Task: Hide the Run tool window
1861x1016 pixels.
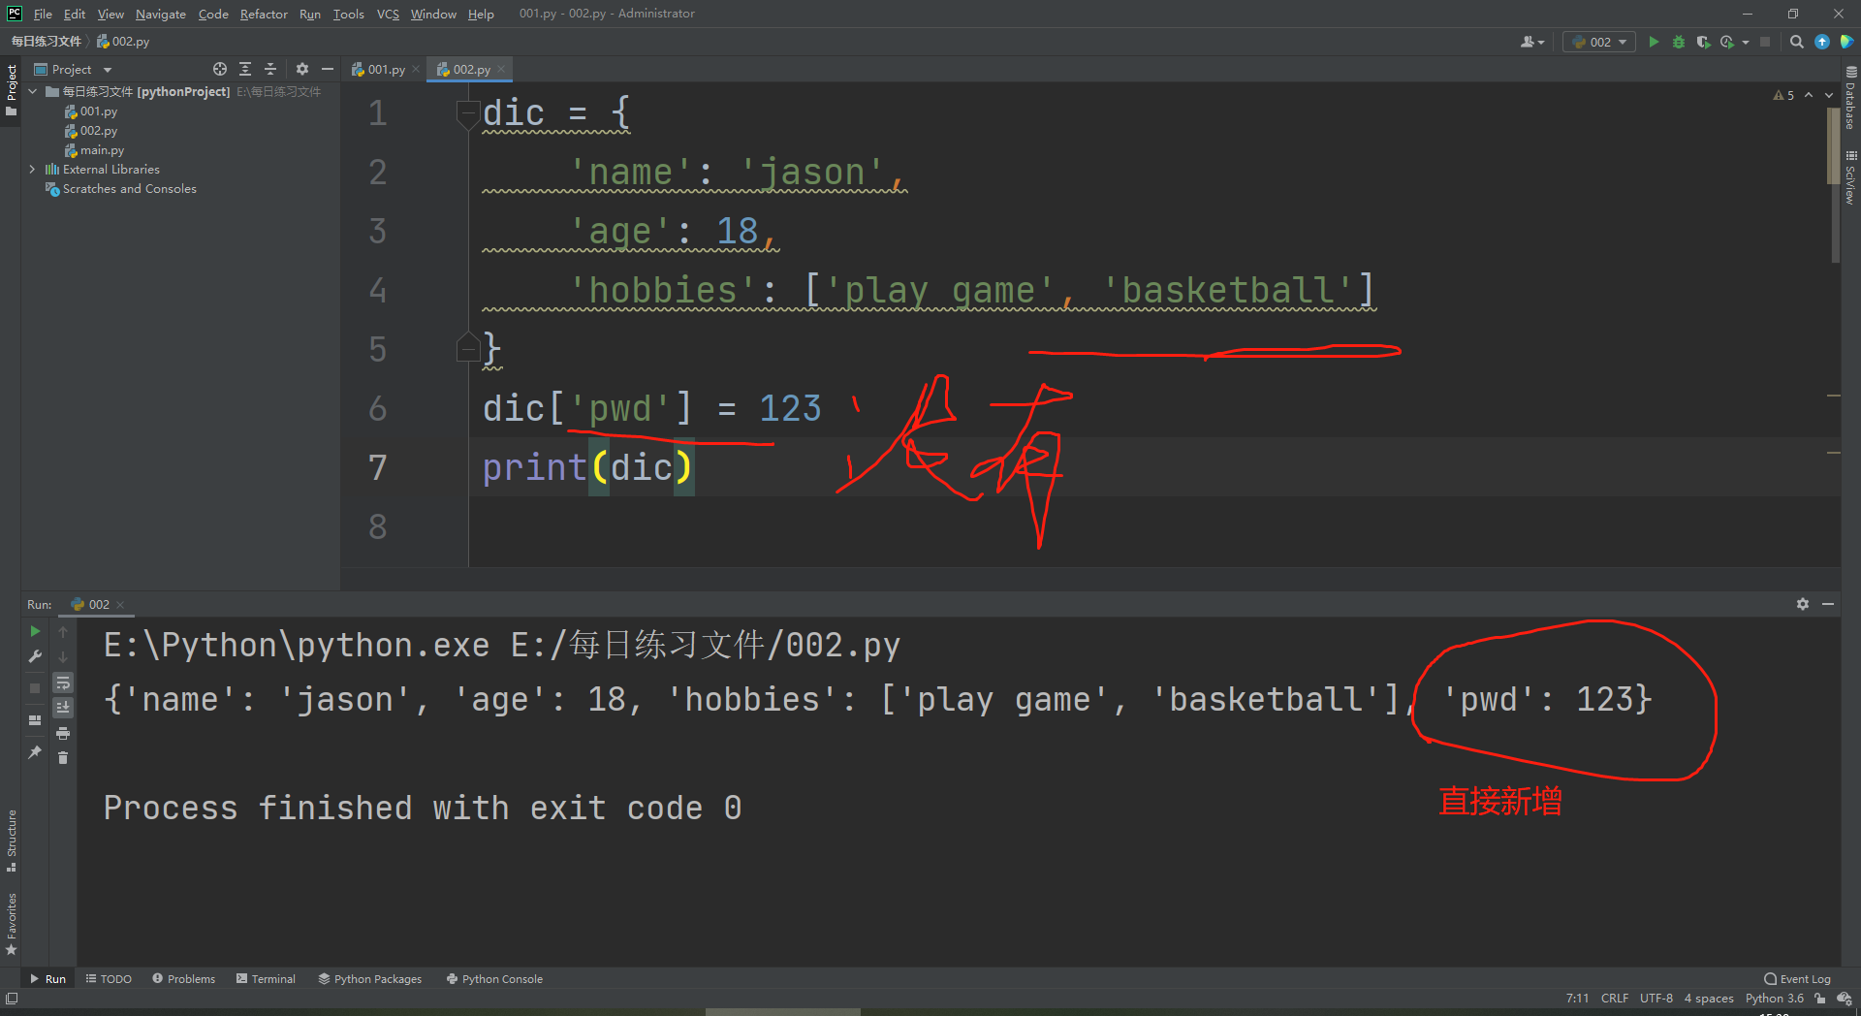Action: pyautogui.click(x=1828, y=604)
